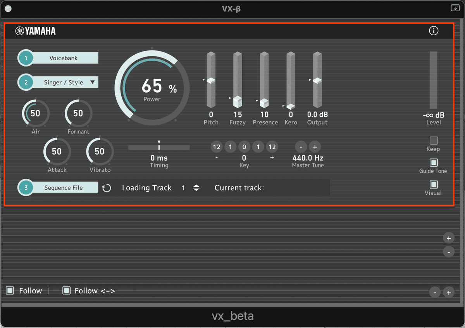Viewport: 465px width, 328px height.
Task: Toggle the Follow <-> checkbox
Action: point(66,290)
